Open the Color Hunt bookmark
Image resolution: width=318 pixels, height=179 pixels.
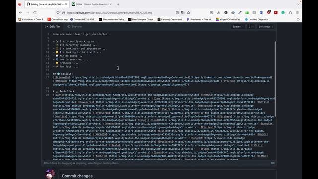(x=32, y=19)
